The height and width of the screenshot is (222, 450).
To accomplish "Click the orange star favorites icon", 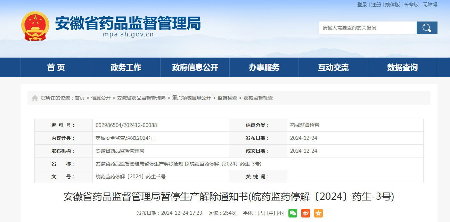I will pyautogui.click(x=318, y=213).
